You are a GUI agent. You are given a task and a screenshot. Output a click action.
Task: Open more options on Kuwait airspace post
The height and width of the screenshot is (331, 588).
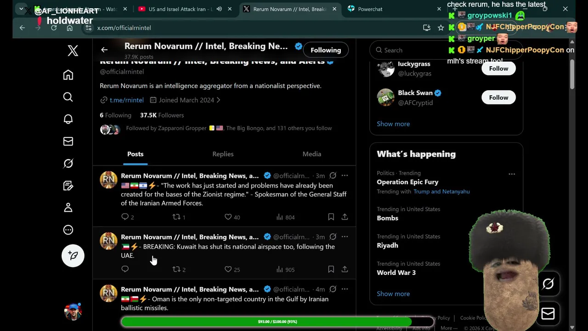pyautogui.click(x=345, y=237)
